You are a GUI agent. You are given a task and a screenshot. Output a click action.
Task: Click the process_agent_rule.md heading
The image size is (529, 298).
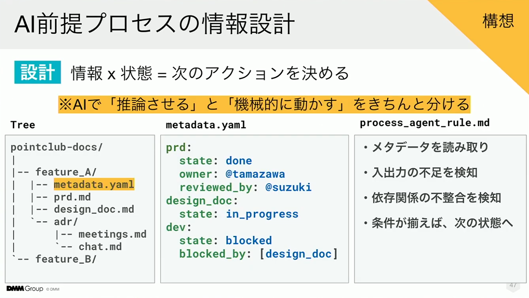pyautogui.click(x=425, y=123)
